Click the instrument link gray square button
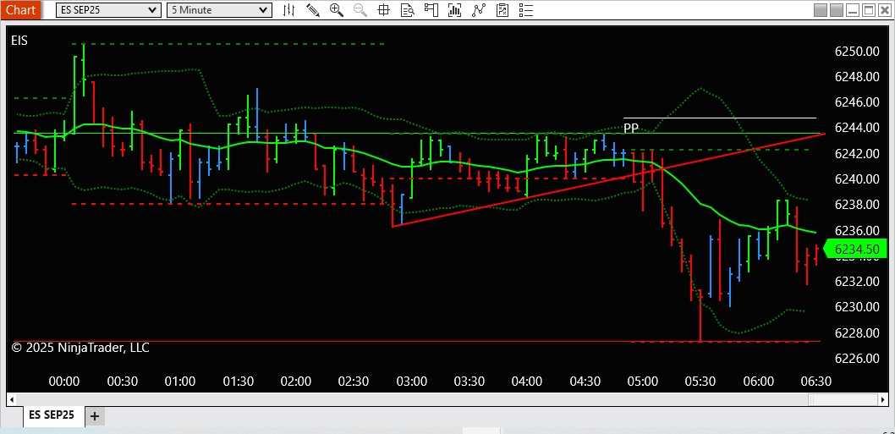This screenshot has width=895, height=434. tap(821, 10)
